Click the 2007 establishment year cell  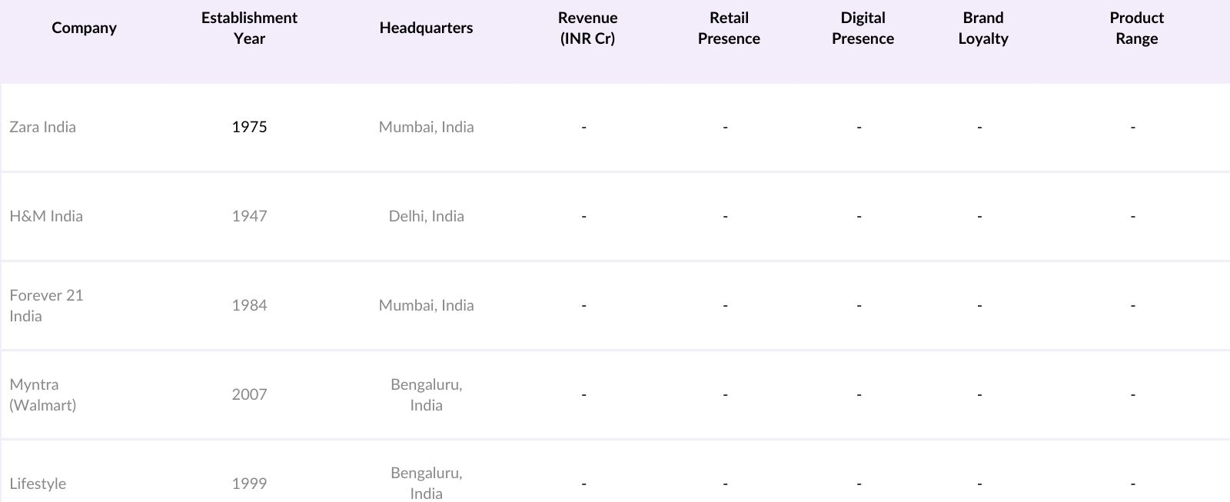tap(249, 394)
